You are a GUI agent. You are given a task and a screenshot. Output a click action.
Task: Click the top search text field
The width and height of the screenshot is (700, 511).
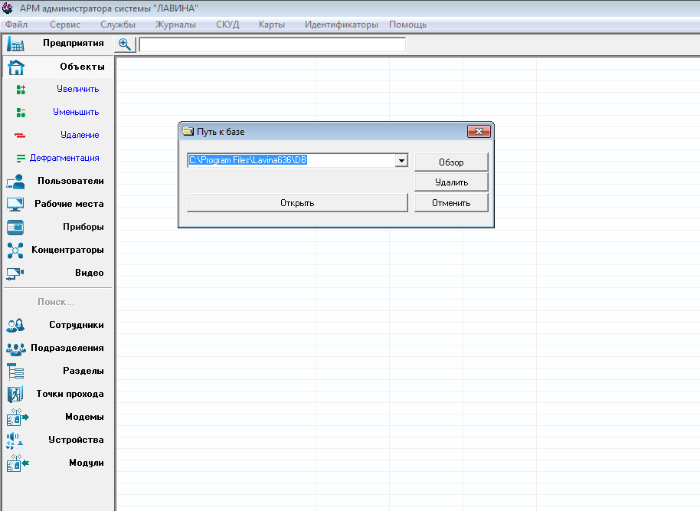tap(273, 44)
